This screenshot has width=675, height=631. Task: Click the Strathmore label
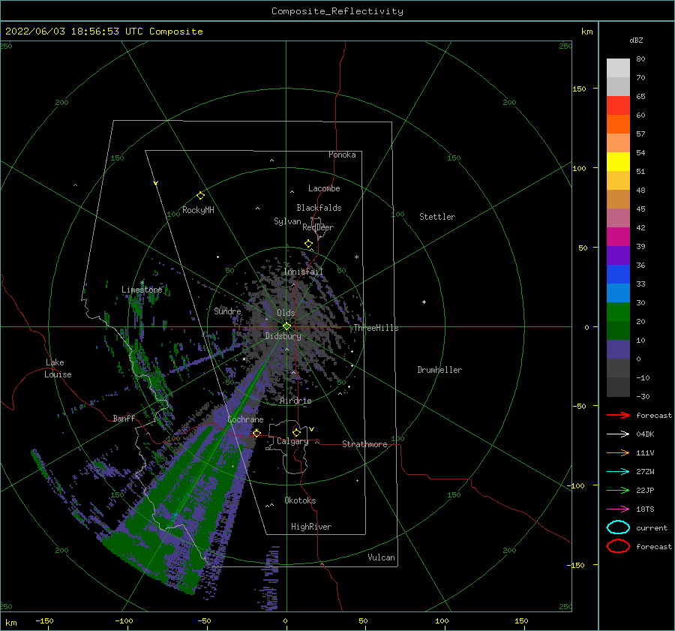click(364, 444)
